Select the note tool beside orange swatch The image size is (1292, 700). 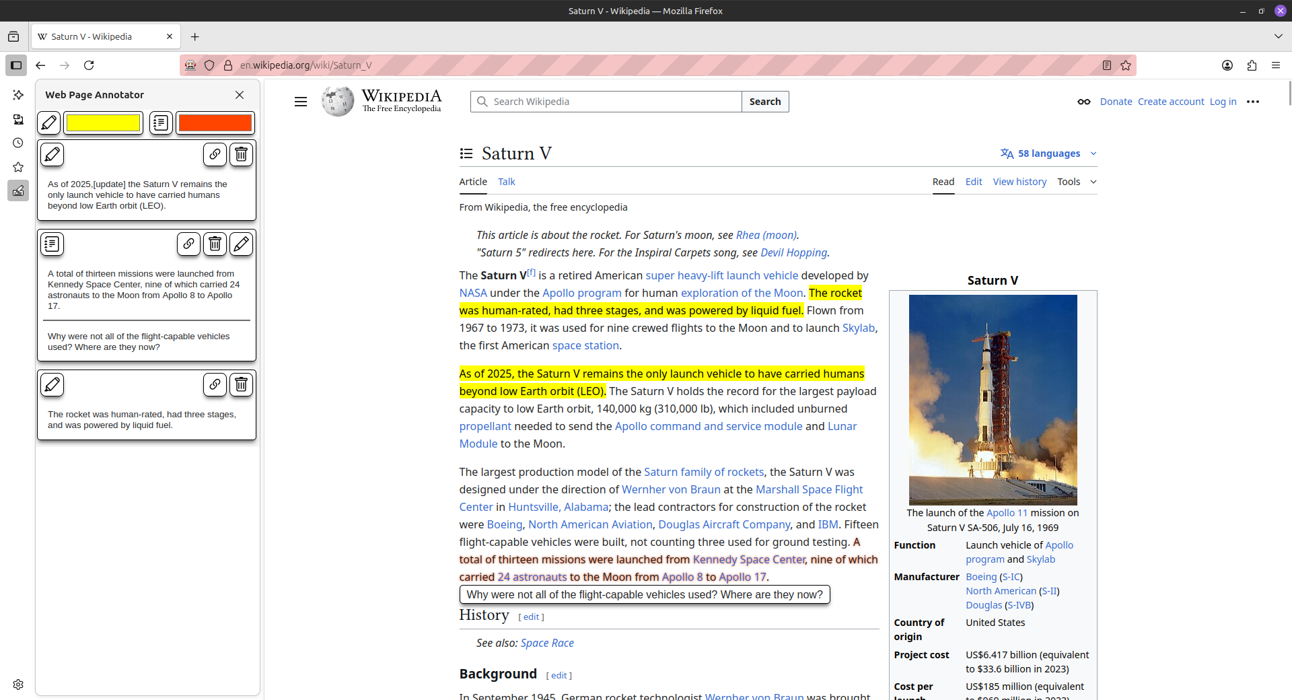161,123
